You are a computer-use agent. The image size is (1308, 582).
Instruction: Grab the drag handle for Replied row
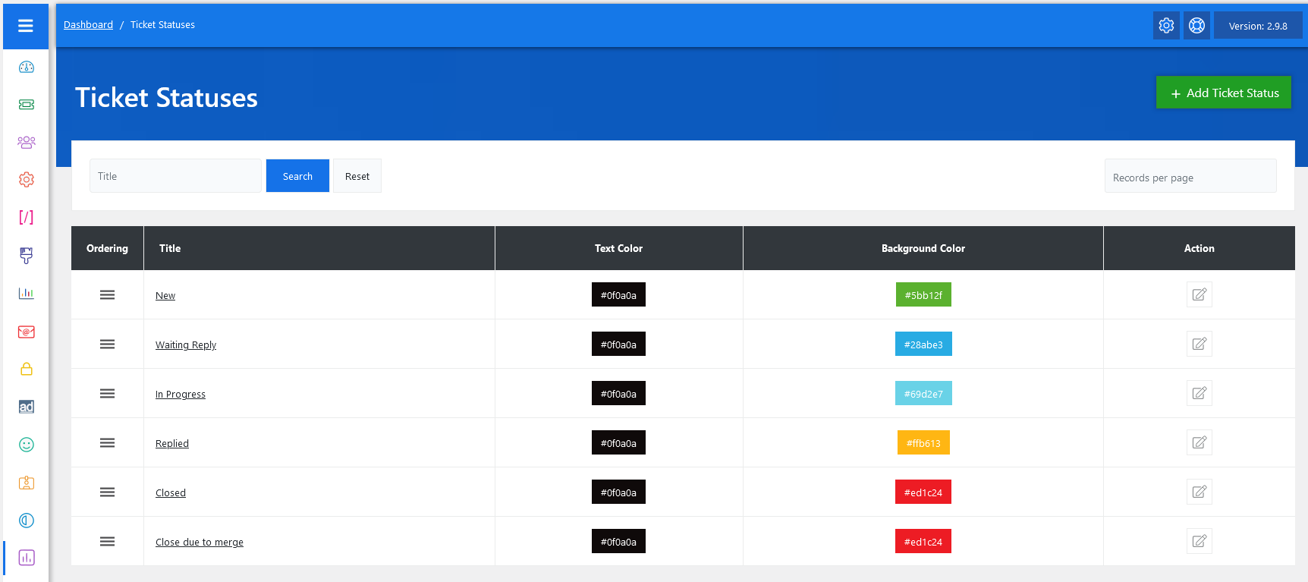pyautogui.click(x=107, y=443)
